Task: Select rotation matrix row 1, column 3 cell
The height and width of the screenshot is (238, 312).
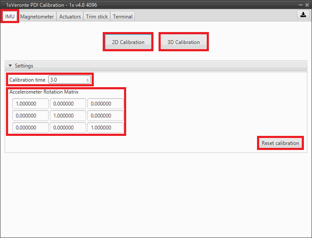Action: click(x=105, y=104)
